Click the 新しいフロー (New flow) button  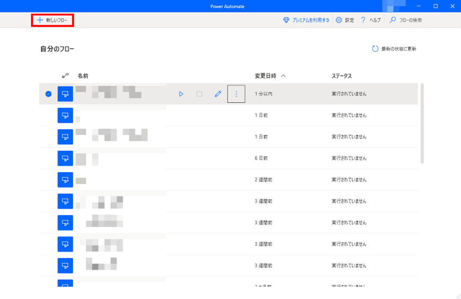[x=53, y=20]
